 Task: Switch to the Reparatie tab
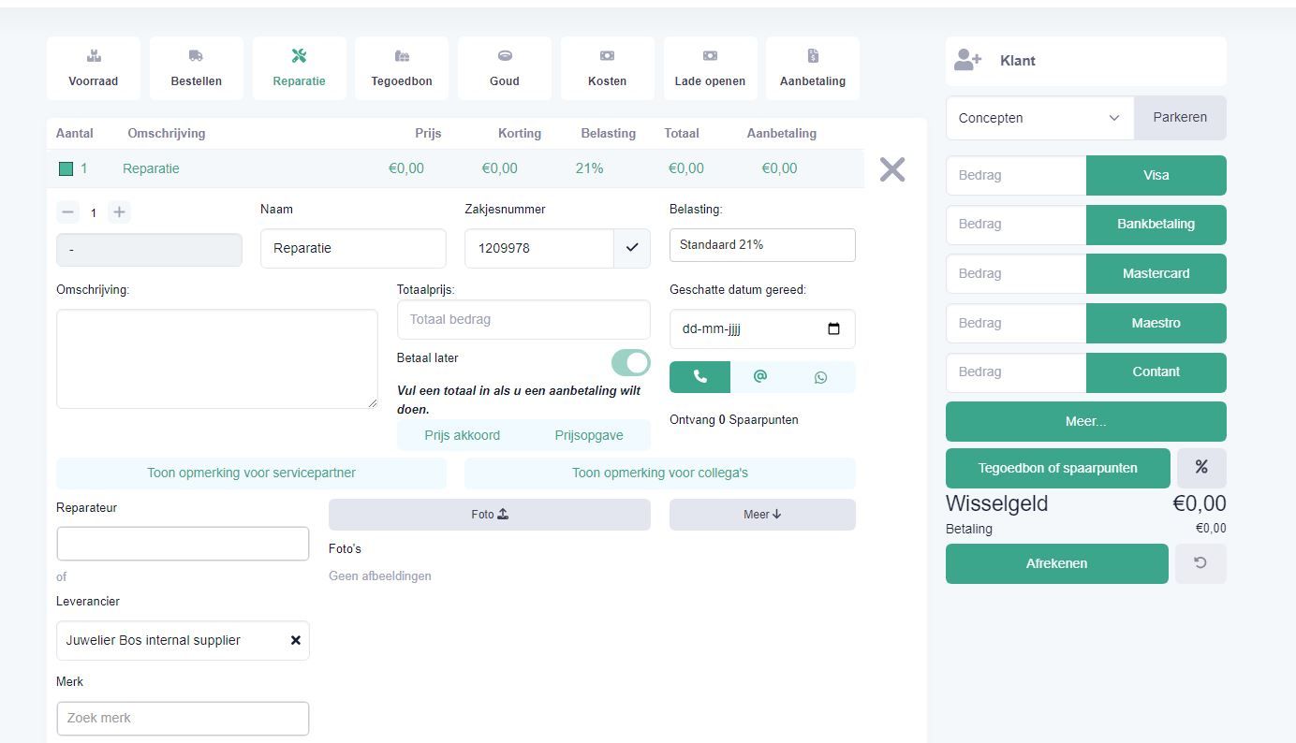[299, 67]
